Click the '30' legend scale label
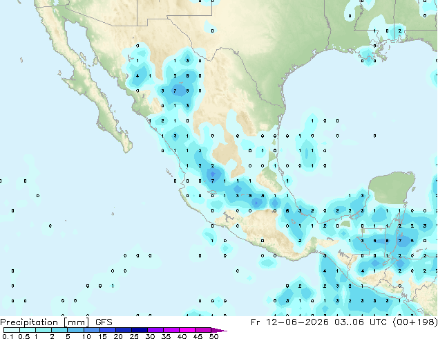The height and width of the screenshot is (339, 438). point(150,336)
